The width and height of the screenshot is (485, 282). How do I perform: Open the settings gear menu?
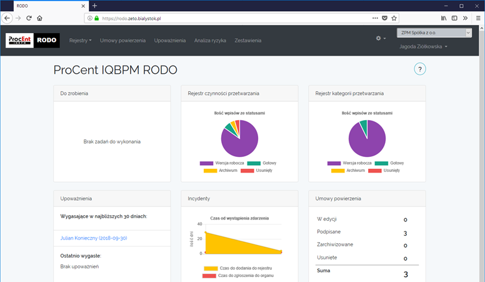(x=381, y=38)
